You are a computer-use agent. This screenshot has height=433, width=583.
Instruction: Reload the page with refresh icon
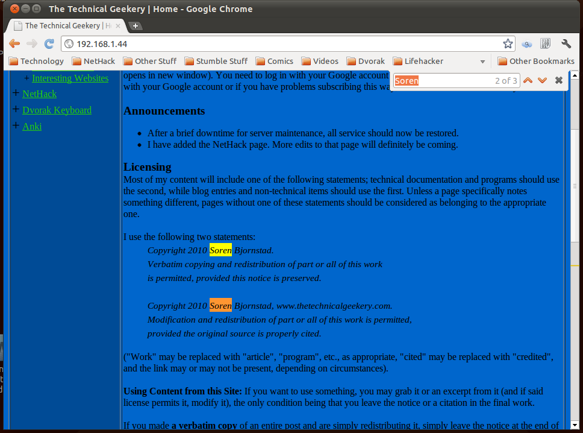click(x=49, y=43)
